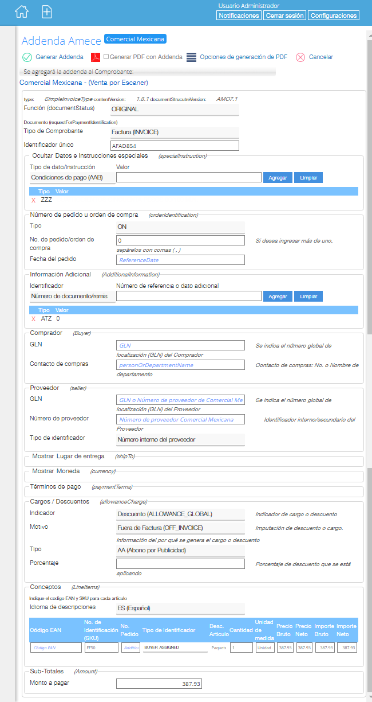Viewport: 372px width, 702px height.
Task: Click Agregar in special instructions
Action: (278, 178)
